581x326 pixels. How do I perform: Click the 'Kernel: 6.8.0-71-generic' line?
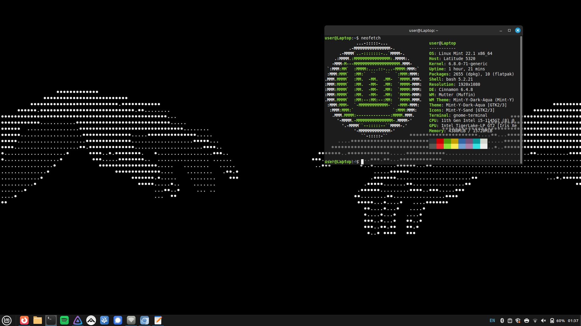click(x=458, y=64)
